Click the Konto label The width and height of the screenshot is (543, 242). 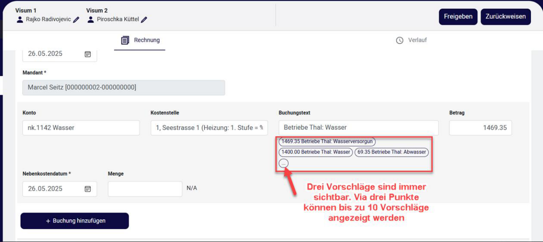[29, 113]
